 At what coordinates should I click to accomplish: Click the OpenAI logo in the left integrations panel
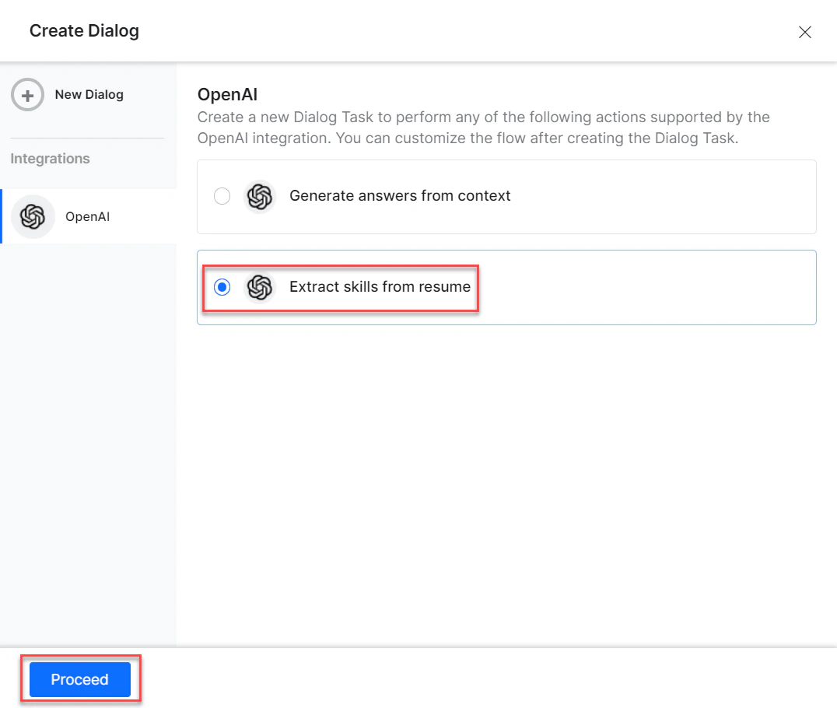point(33,216)
